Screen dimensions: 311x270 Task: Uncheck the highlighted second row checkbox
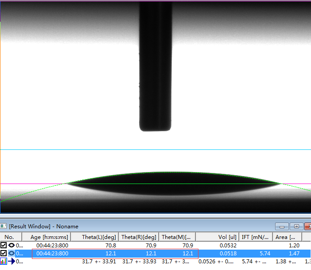coord(4,253)
